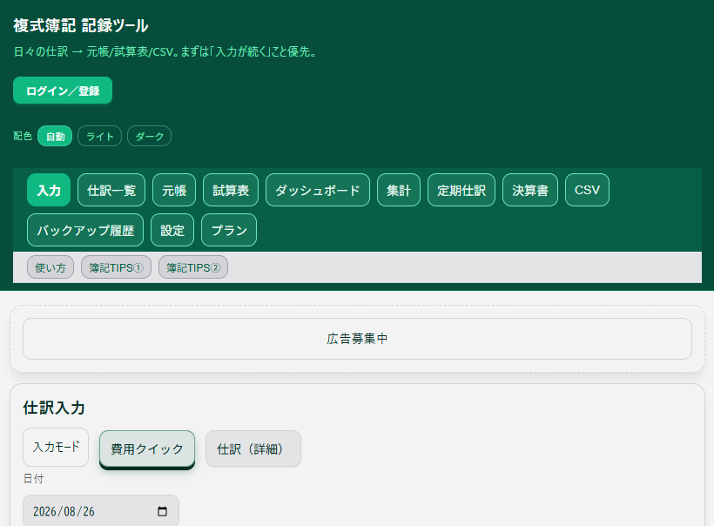Switch to the 集計 tab
714x526 pixels.
(399, 190)
